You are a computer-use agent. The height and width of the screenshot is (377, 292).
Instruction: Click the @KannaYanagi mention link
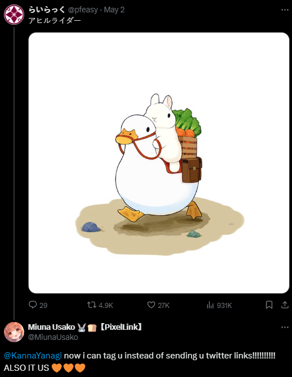[x=33, y=355]
